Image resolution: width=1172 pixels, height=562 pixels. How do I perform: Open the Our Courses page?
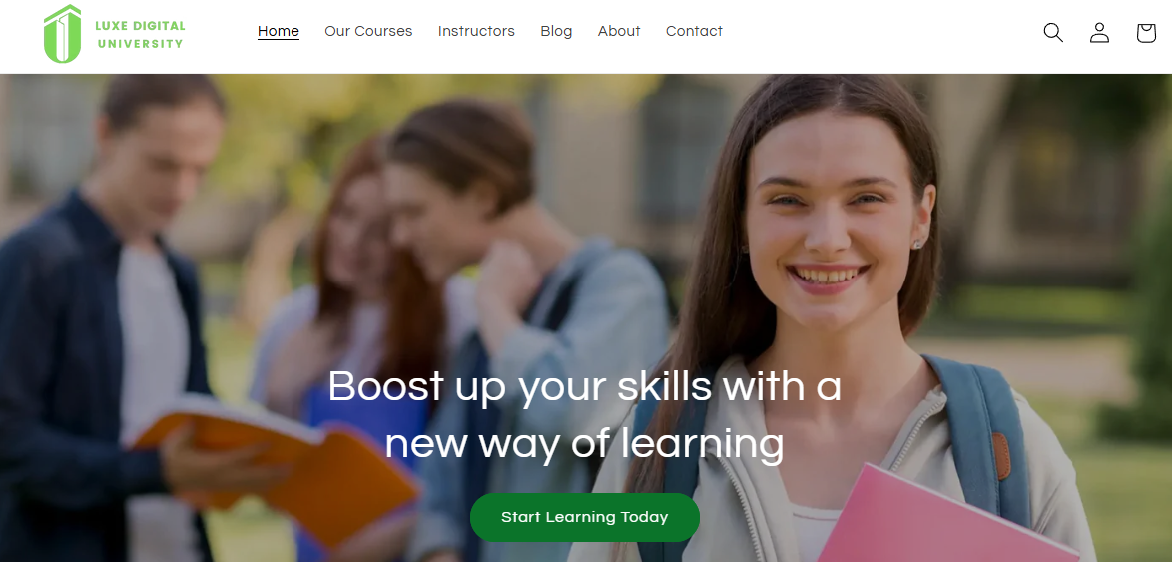pyautogui.click(x=368, y=31)
